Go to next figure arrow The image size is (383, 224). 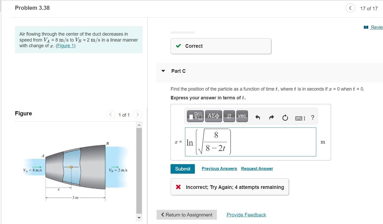tap(138, 115)
